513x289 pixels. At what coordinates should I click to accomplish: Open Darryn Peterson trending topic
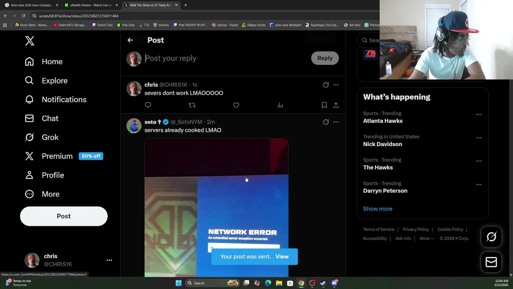pos(385,191)
